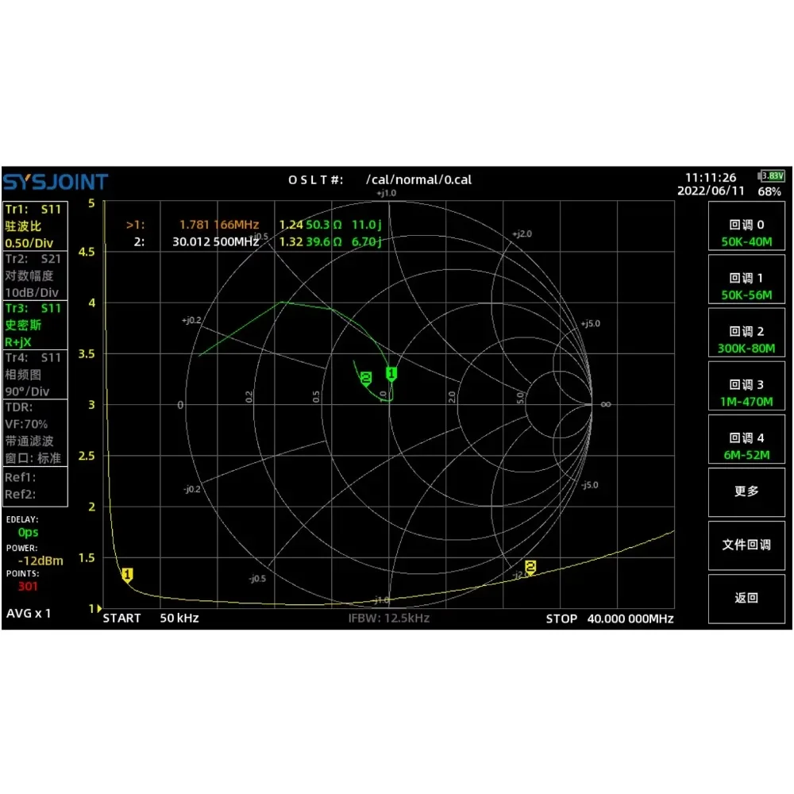Click the yellow marker 2 on SWR trace
794x794 pixels.
[530, 568]
